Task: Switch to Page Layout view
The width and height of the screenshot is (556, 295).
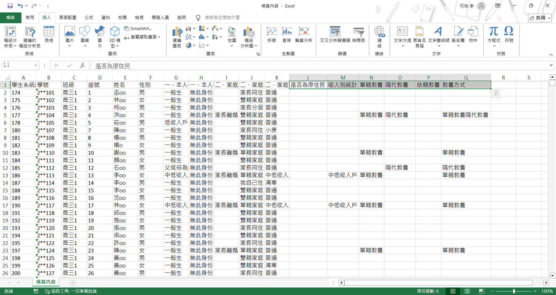Action: click(467, 291)
